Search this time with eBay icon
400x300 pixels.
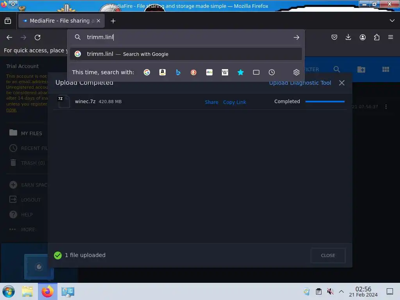209,72
